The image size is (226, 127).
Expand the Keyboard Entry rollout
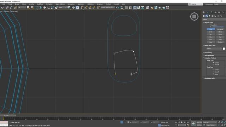(x=209, y=78)
